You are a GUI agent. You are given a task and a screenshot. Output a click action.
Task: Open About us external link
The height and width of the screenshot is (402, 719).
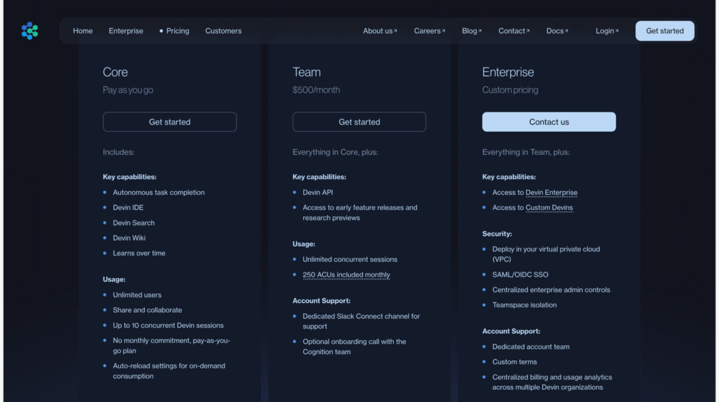tap(379, 31)
